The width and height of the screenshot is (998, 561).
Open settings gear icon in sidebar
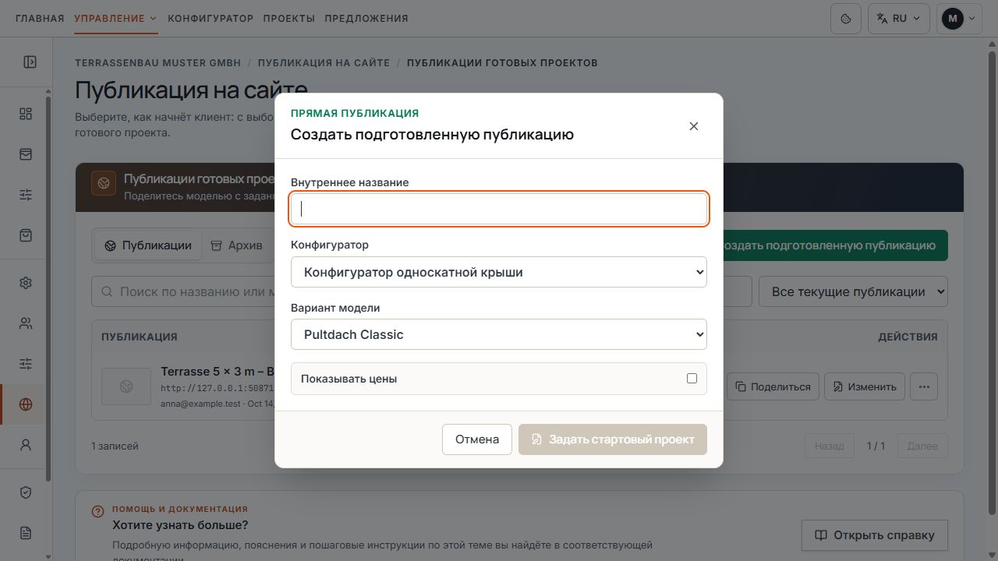pyautogui.click(x=26, y=283)
